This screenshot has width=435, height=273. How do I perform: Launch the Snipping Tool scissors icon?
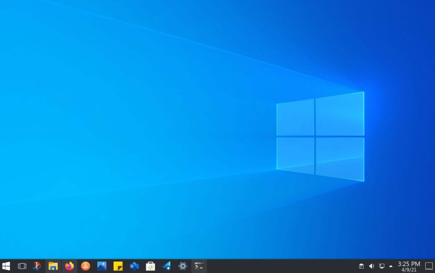coord(37,266)
